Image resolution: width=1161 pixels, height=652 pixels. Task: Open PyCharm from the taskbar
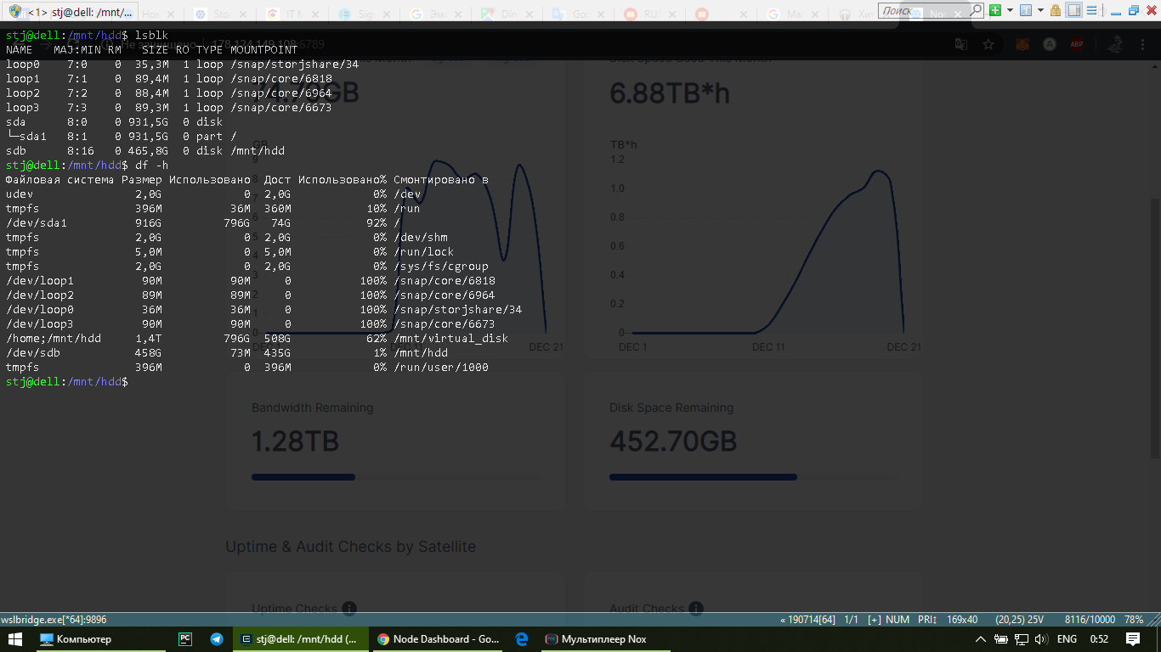tap(184, 639)
